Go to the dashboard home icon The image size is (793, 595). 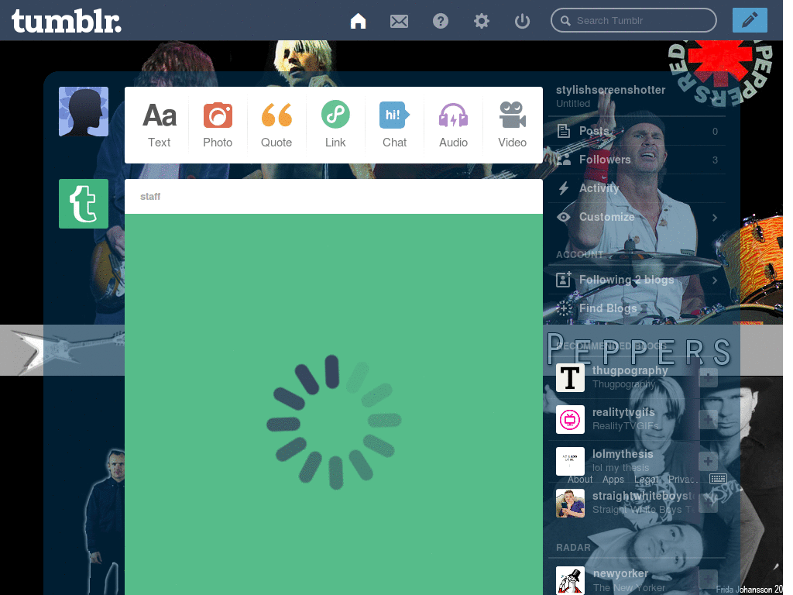coord(358,21)
